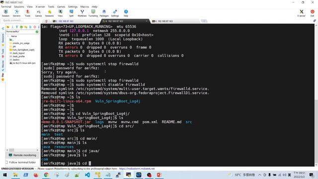Open the Macros vertical sidebar tab
Screen dimensions: 318x179
pyautogui.click(x=3, y=66)
